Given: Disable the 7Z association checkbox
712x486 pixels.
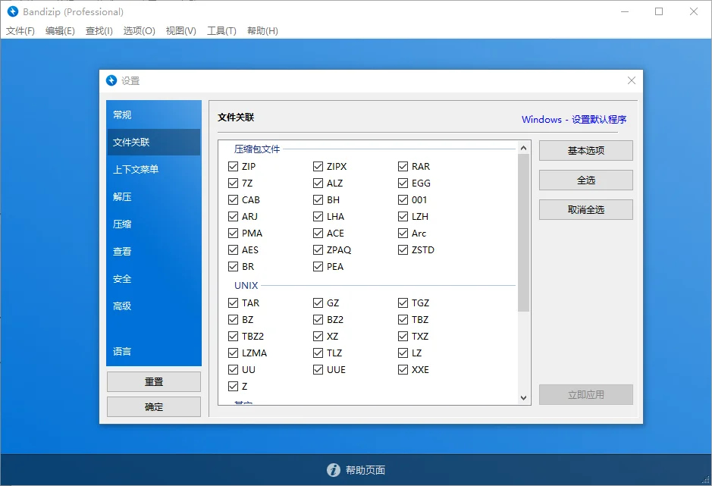Looking at the screenshot, I should click(x=232, y=183).
